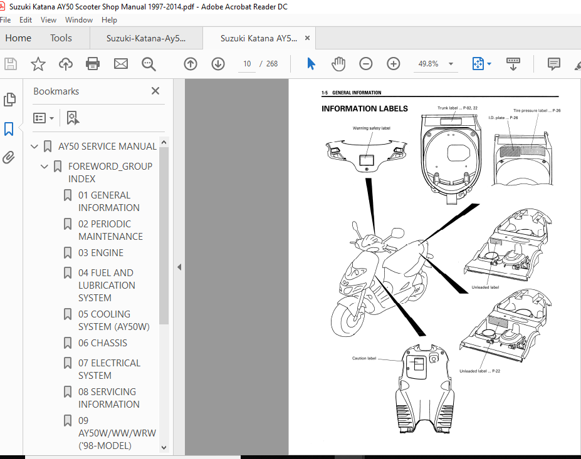
Task: Select the Suzuki Katana AY5... document tab
Action: click(259, 38)
